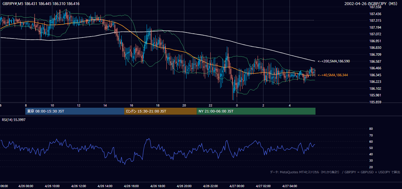
Task: Click the 40 SMA label reading 186.344
Action: [x=332, y=75]
